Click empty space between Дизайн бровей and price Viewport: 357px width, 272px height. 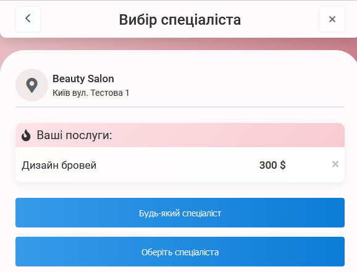coord(178,165)
